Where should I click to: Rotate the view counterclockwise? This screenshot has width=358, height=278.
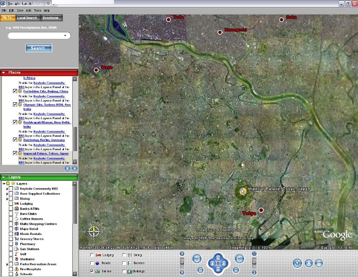pyautogui.click(x=197, y=259)
